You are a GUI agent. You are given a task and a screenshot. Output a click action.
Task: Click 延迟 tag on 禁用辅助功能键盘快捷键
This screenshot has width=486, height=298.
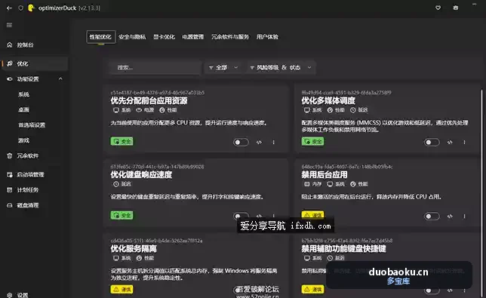pyautogui.click(x=336, y=258)
